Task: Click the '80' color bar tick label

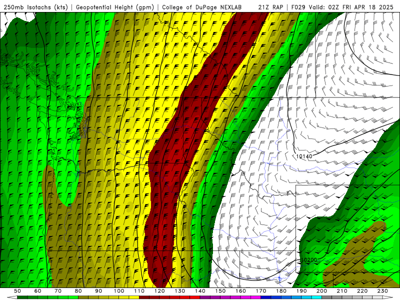Action: click(78, 291)
